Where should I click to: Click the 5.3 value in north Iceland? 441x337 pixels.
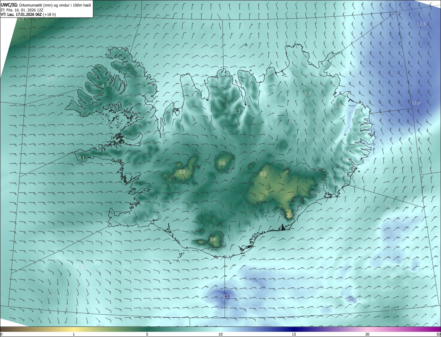coord(237,111)
